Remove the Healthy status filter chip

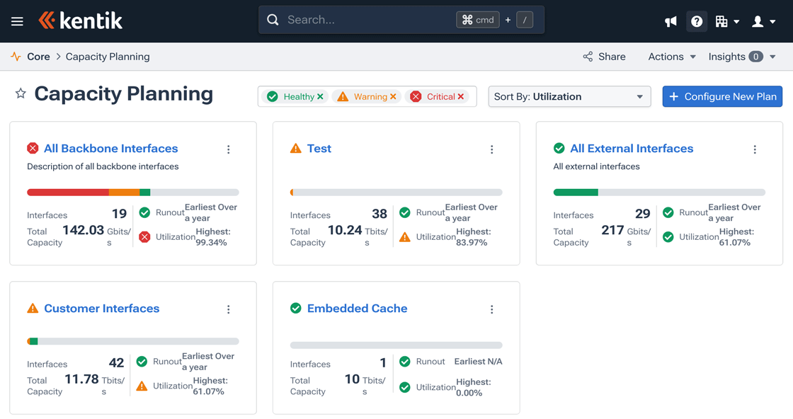coord(320,96)
